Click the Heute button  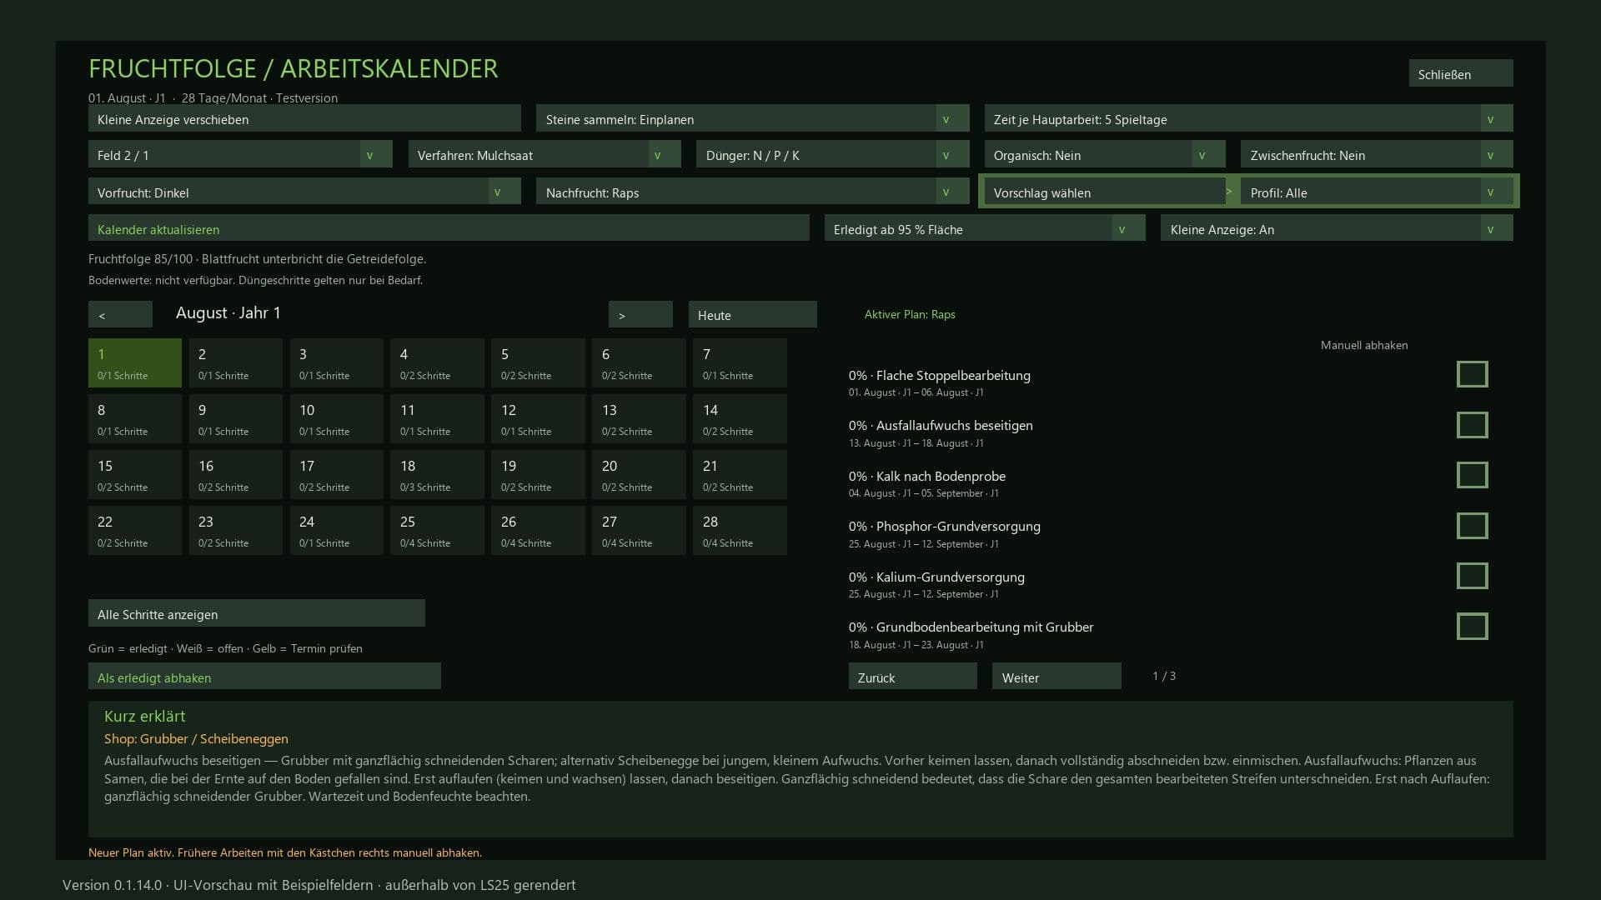click(x=752, y=314)
